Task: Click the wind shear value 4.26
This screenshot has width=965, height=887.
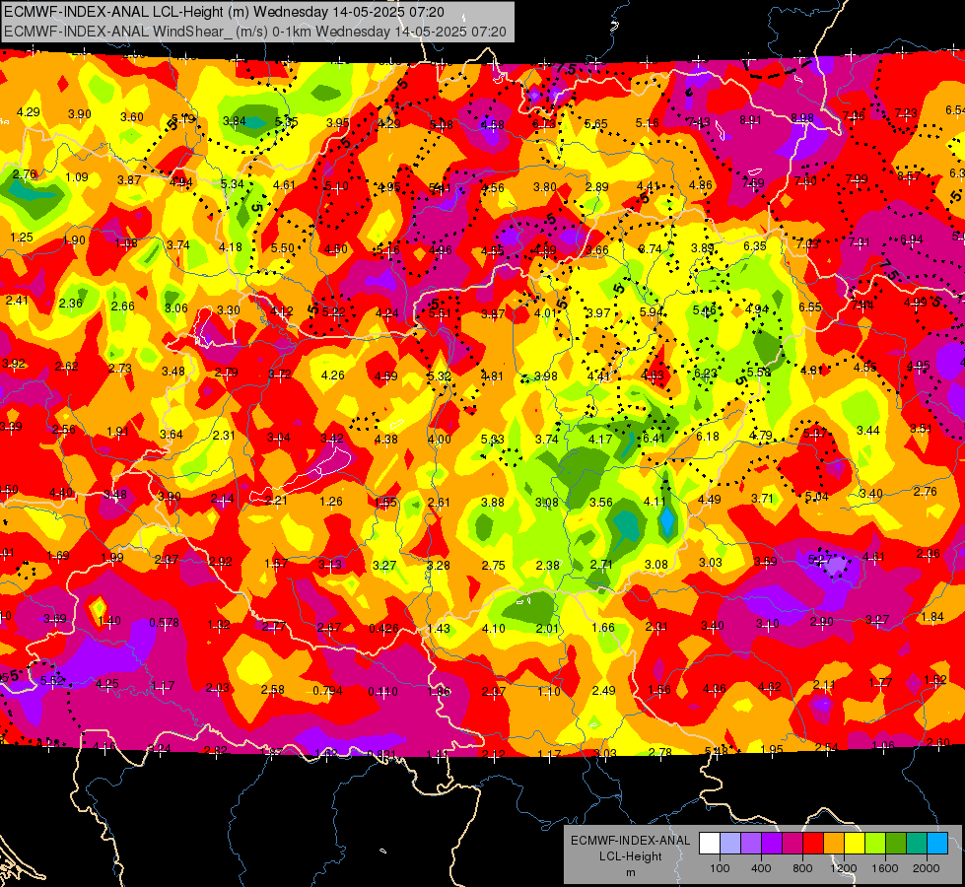Action: click(333, 375)
